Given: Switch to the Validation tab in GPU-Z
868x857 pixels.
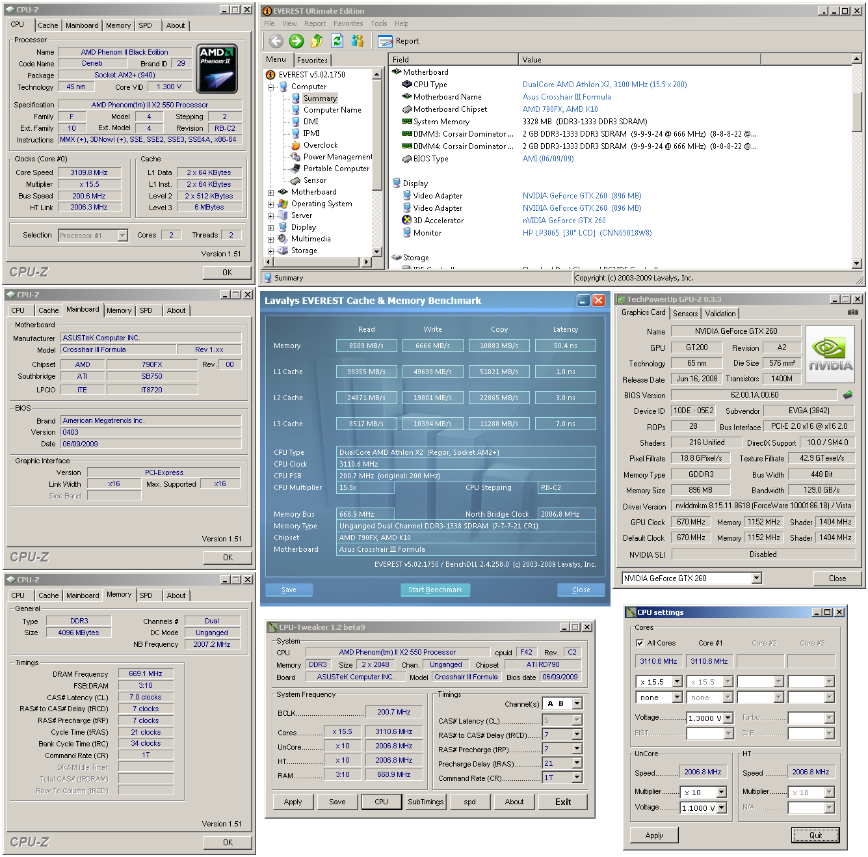Looking at the screenshot, I should pyautogui.click(x=720, y=314).
